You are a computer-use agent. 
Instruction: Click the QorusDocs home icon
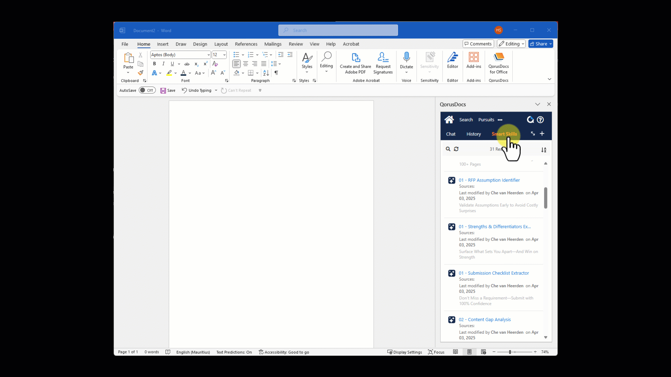point(449,120)
